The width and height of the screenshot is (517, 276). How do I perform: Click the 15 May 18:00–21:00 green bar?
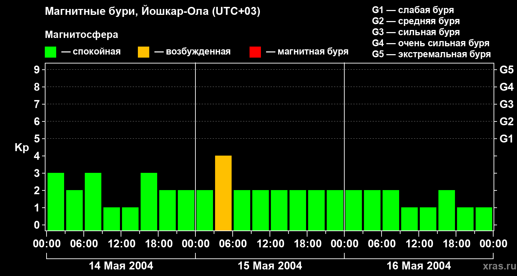click(316, 210)
